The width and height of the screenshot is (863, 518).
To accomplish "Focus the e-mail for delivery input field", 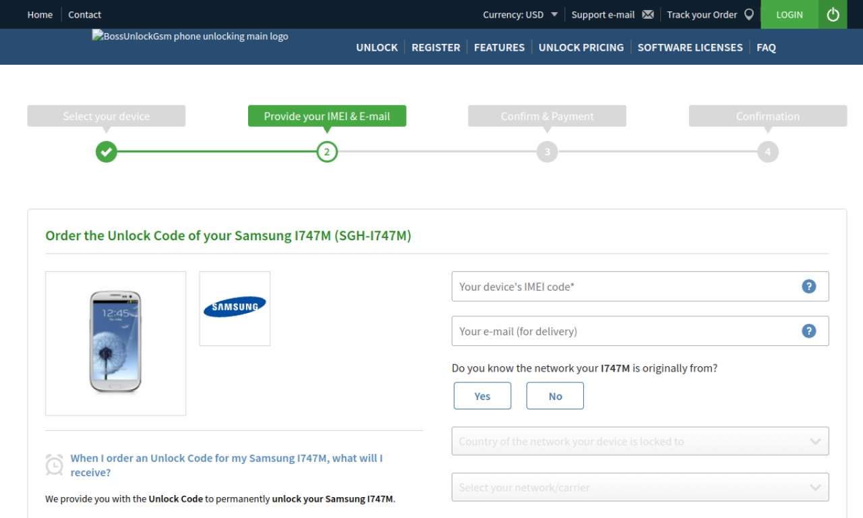I will (640, 330).
